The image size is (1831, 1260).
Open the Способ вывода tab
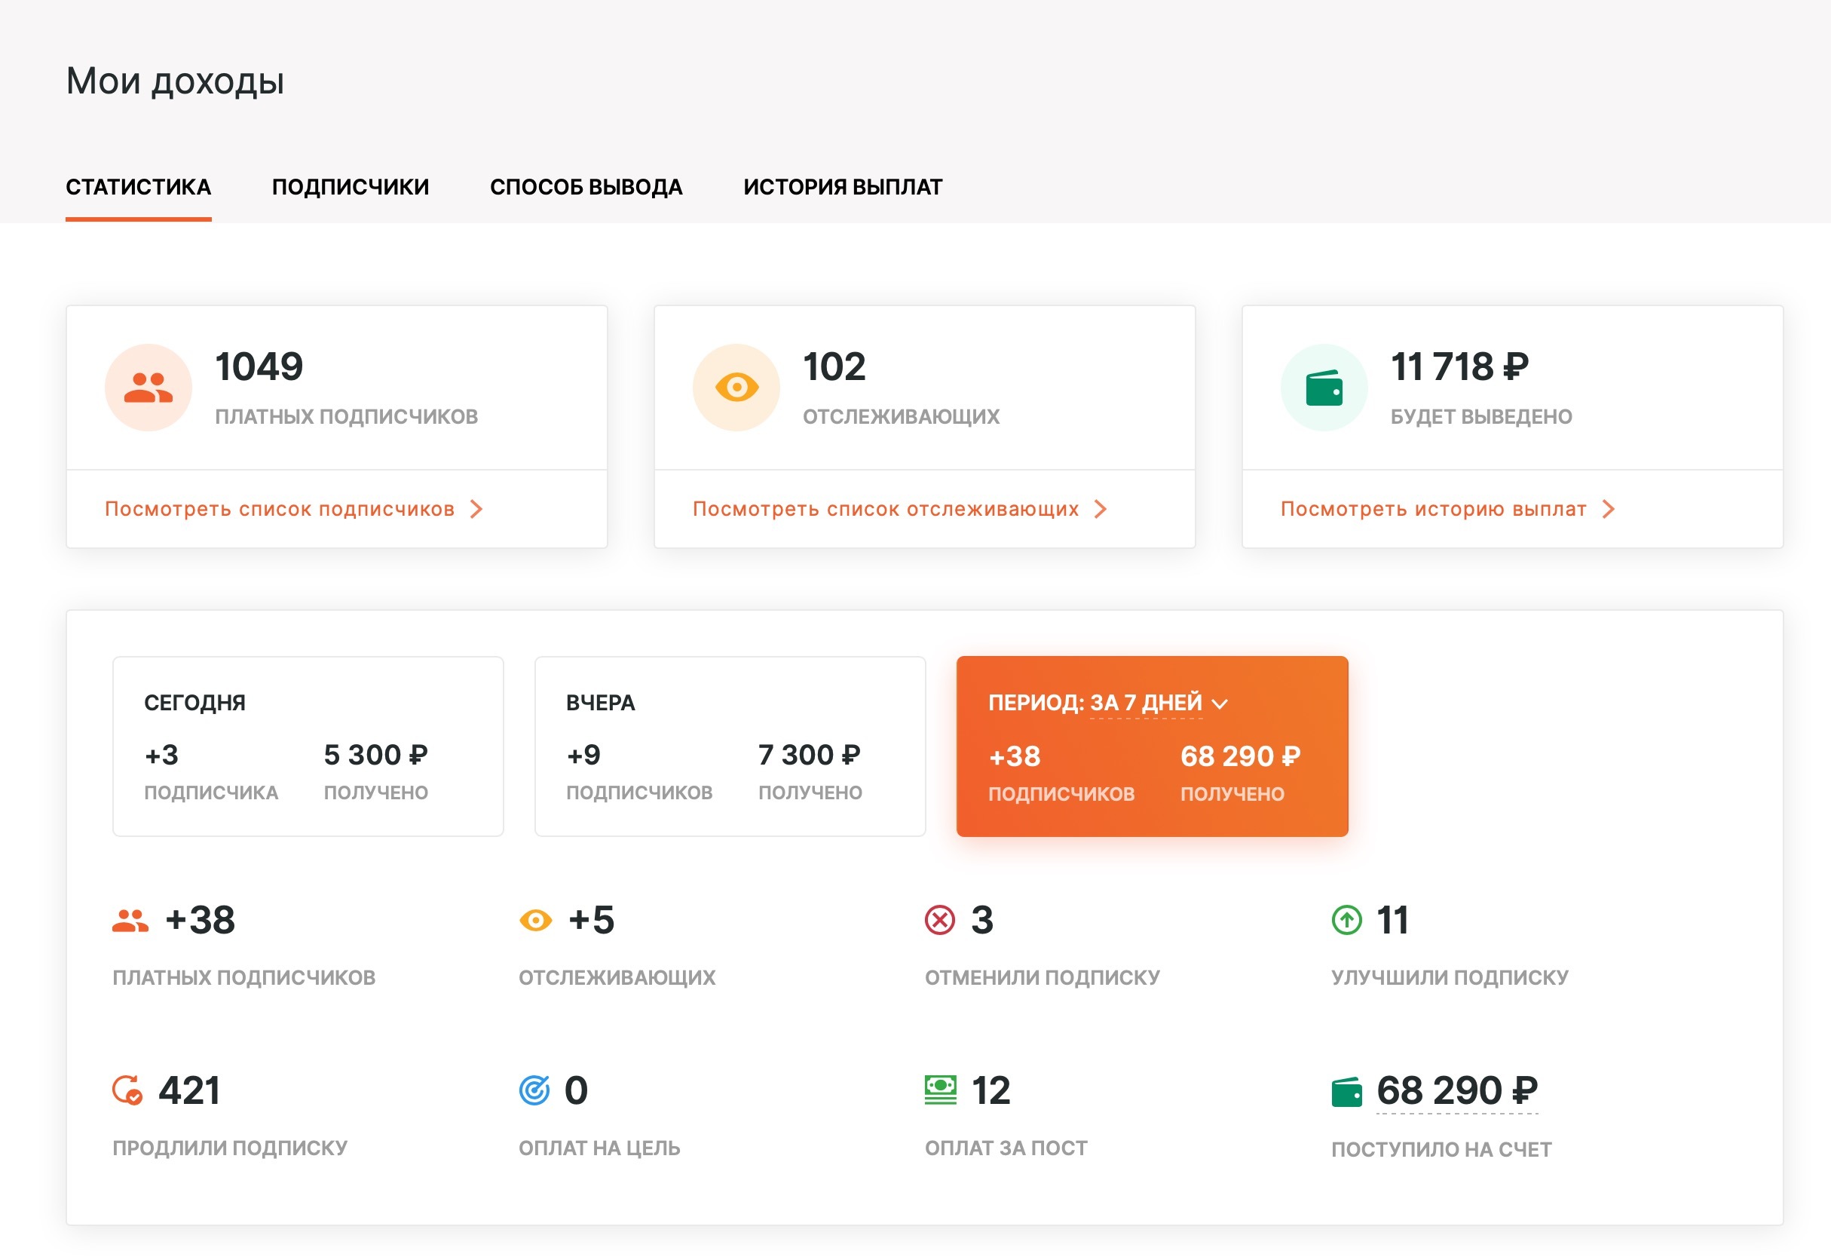pyautogui.click(x=586, y=187)
